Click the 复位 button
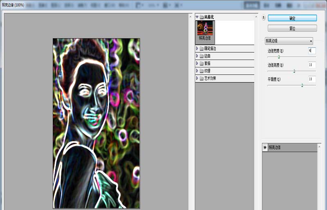This screenshot has width=327, height=210. [x=292, y=28]
